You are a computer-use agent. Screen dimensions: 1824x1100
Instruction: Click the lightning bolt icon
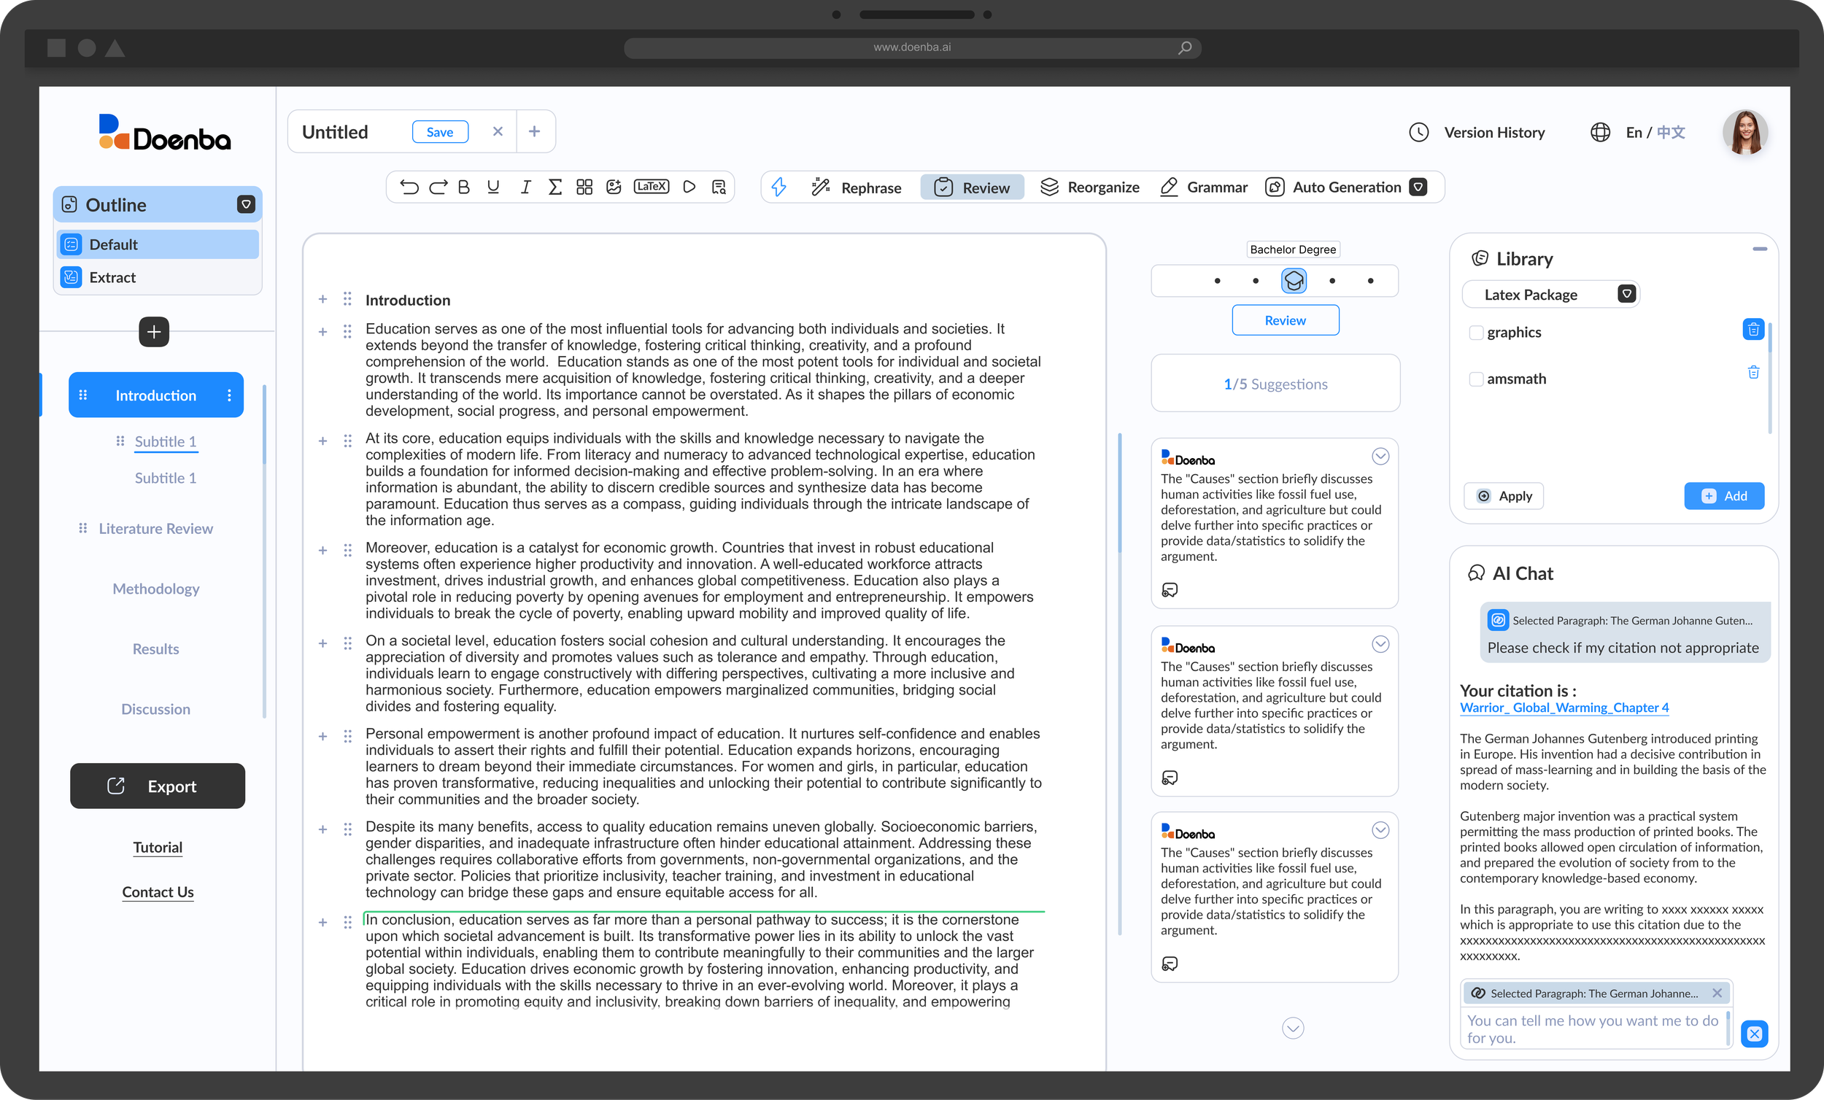tap(778, 187)
